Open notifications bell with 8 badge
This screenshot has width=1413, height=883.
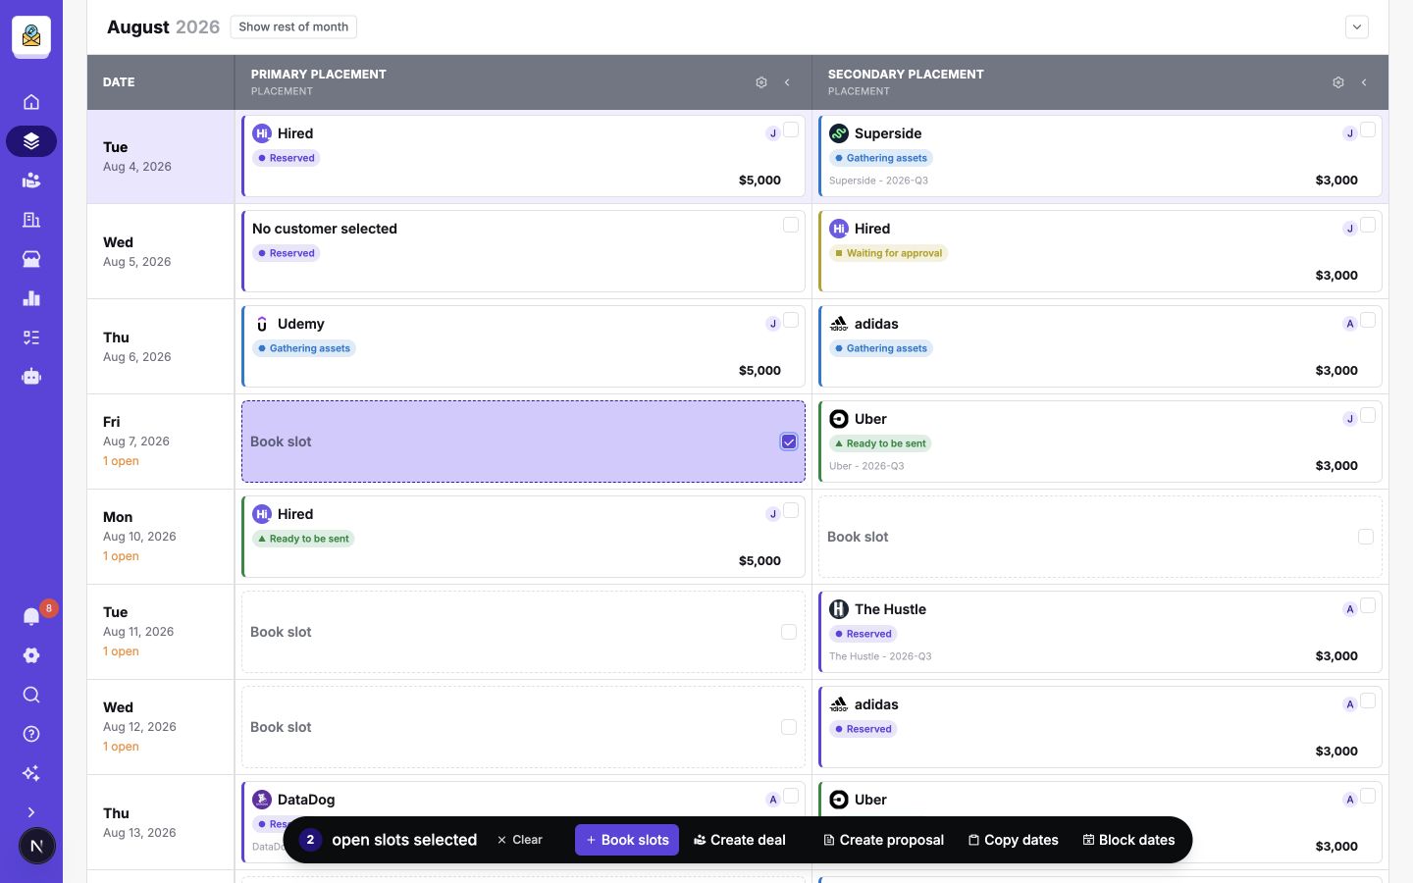click(x=31, y=616)
